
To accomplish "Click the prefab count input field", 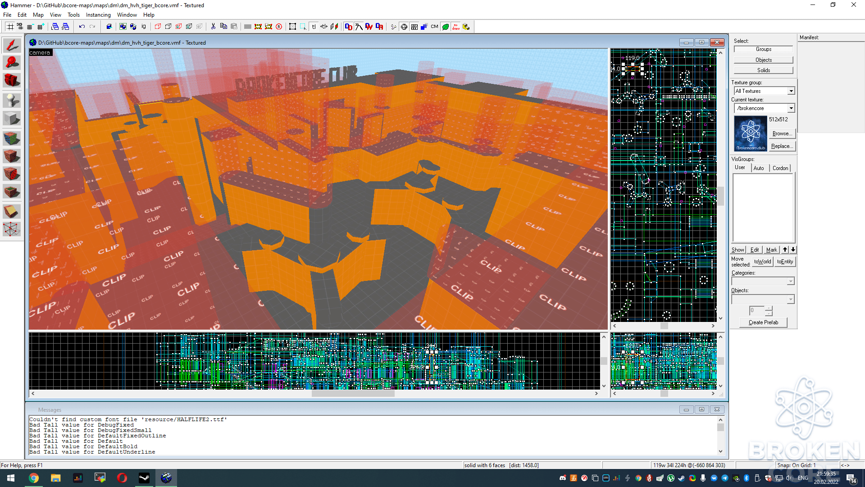I will 757,311.
